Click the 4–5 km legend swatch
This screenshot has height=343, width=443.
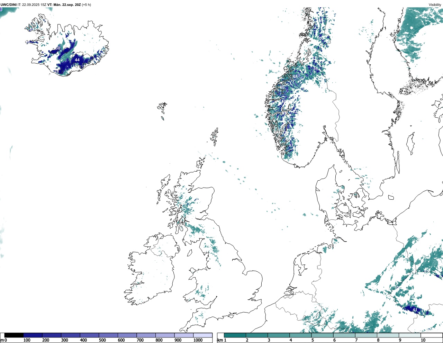[x=300, y=335]
